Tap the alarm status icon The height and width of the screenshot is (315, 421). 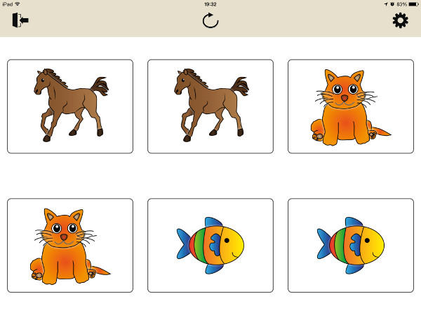(x=392, y=4)
